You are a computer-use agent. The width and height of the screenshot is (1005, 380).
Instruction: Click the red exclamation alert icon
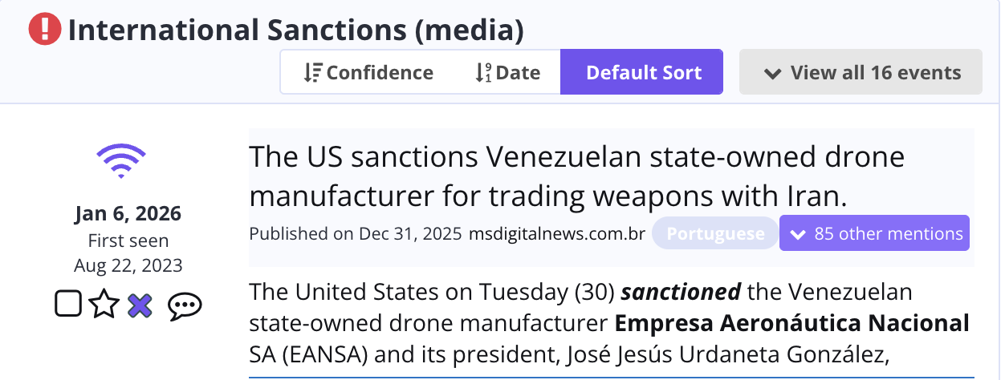tap(45, 30)
